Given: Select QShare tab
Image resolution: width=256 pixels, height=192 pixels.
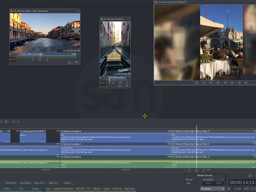Looking at the screenshot, I should click(x=97, y=188).
